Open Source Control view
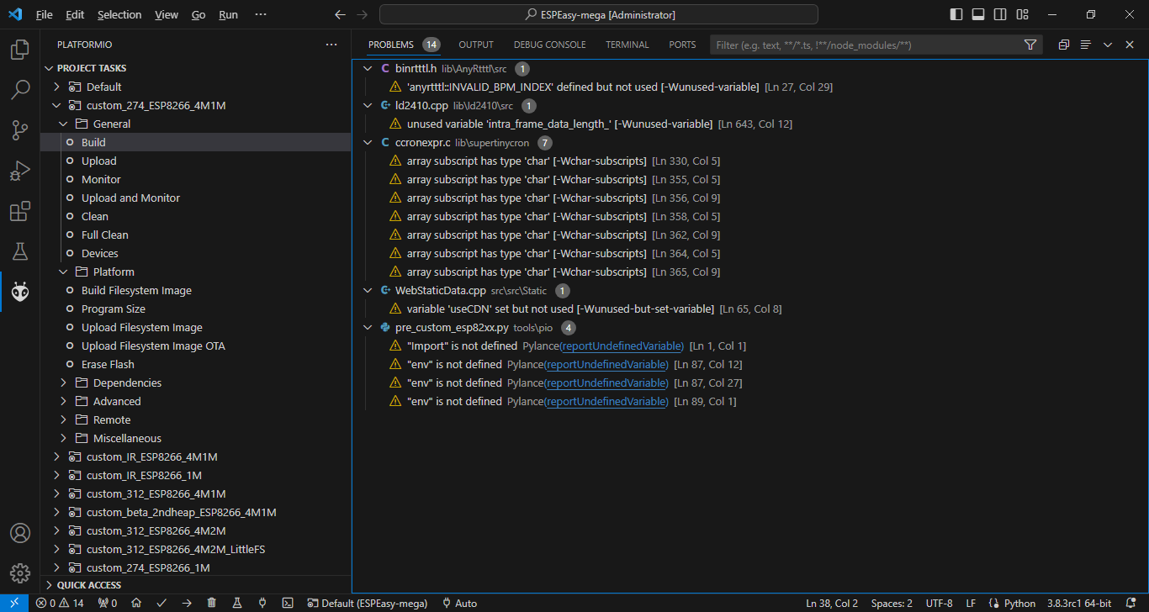The height and width of the screenshot is (612, 1149). click(20, 130)
